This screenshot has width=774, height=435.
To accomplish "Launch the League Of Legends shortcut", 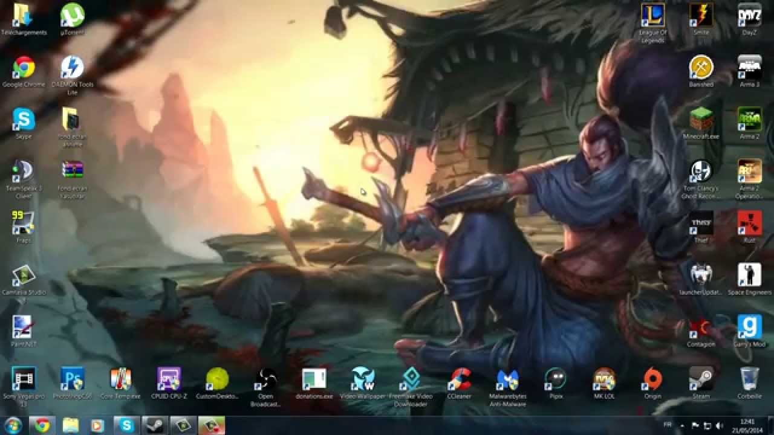I will (652, 23).
